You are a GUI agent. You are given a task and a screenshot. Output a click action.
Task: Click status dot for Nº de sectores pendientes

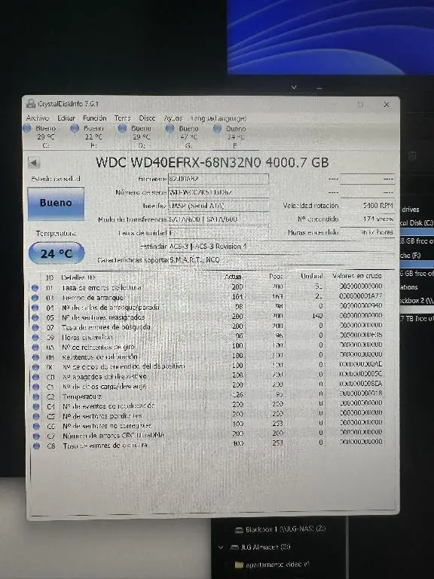pos(36,416)
